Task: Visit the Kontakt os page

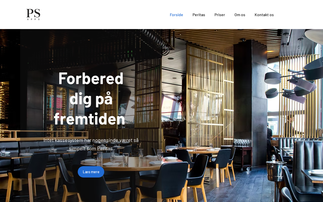Action: point(264,15)
